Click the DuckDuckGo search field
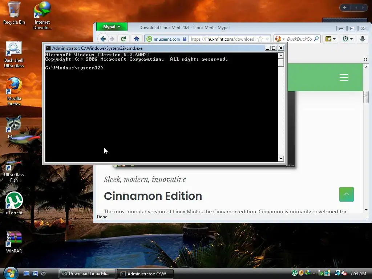Screen dimensions: 372x279 [299, 39]
